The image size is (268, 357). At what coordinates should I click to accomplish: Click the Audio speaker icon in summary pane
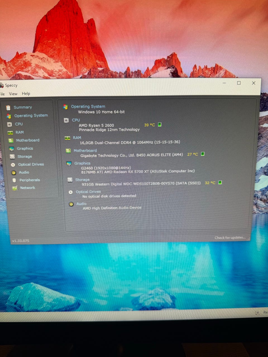click(x=71, y=204)
